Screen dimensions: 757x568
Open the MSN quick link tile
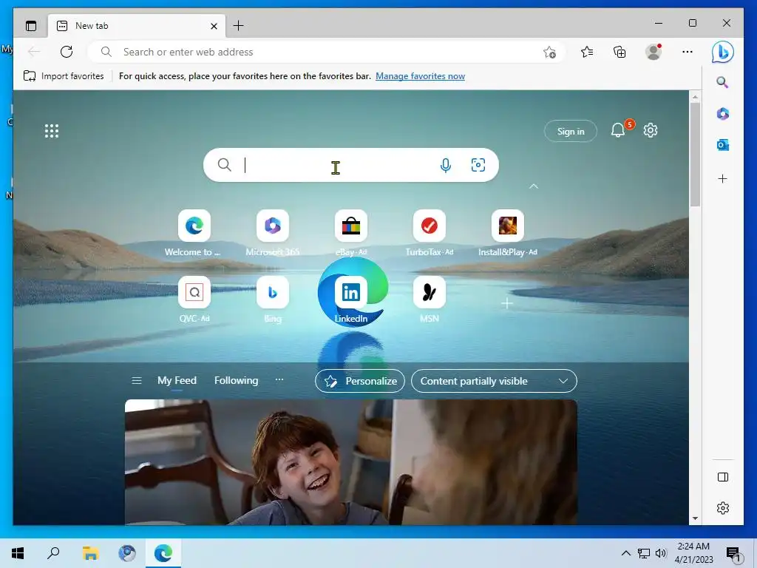point(430,292)
